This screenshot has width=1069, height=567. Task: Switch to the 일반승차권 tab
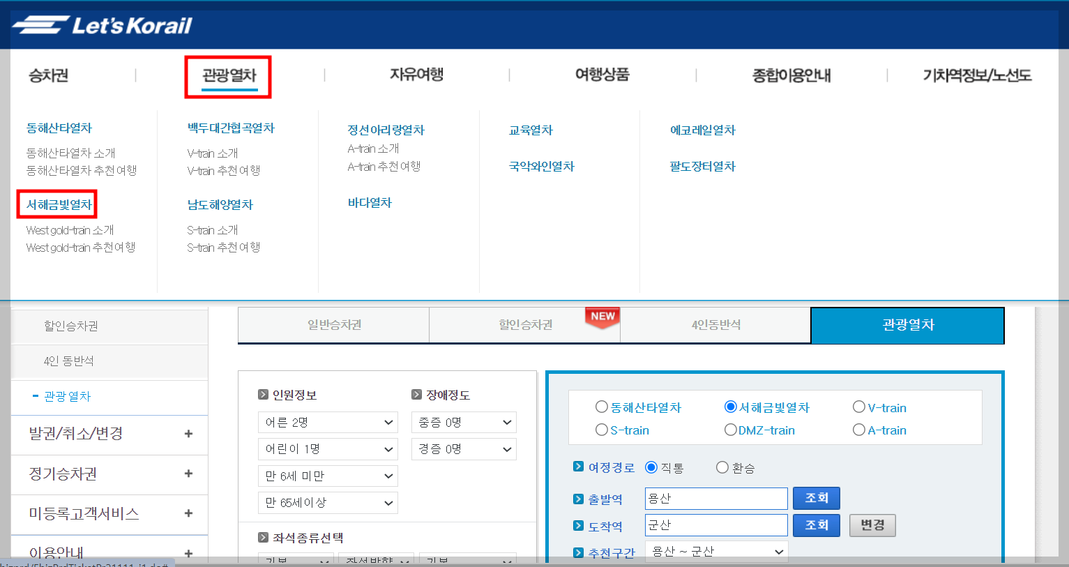pyautogui.click(x=334, y=325)
